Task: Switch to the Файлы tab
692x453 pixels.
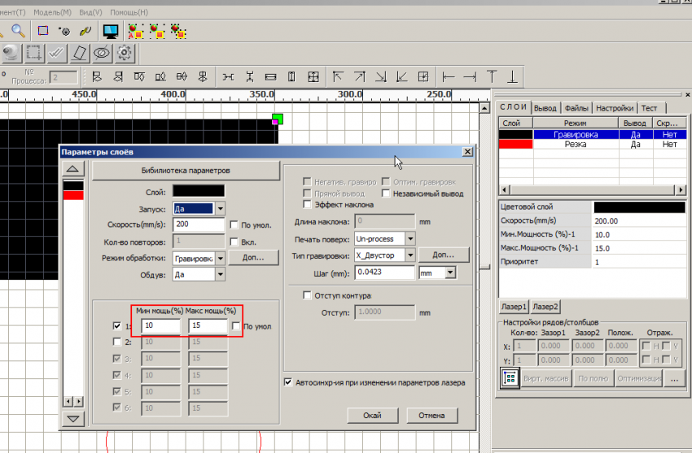Action: coord(576,107)
